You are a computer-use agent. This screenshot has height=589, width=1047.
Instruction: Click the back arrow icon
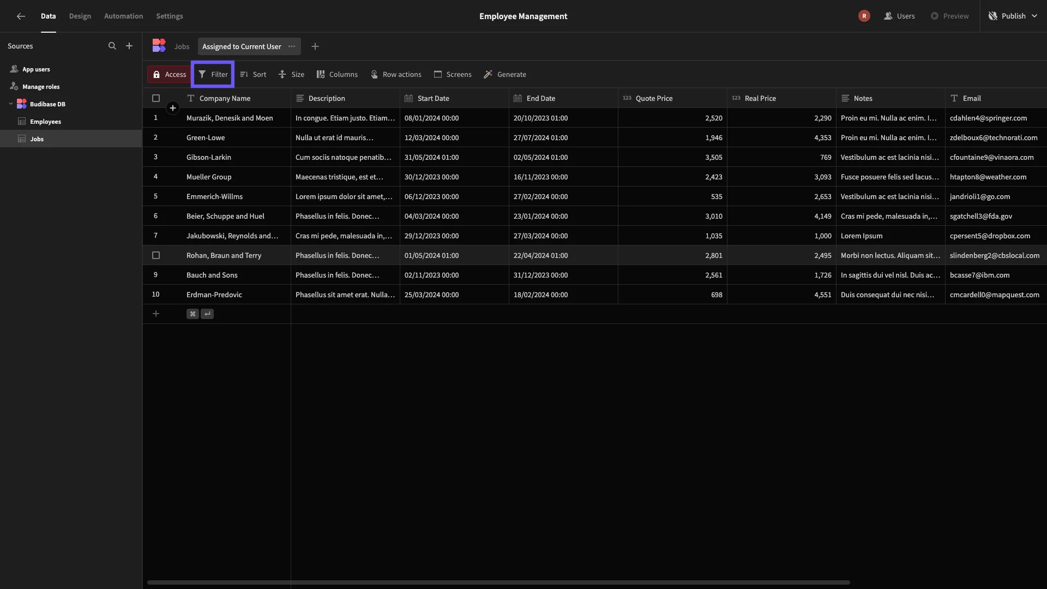[21, 16]
